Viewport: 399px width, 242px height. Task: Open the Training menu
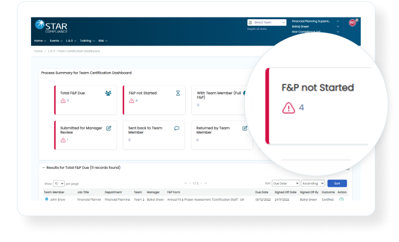pos(87,41)
